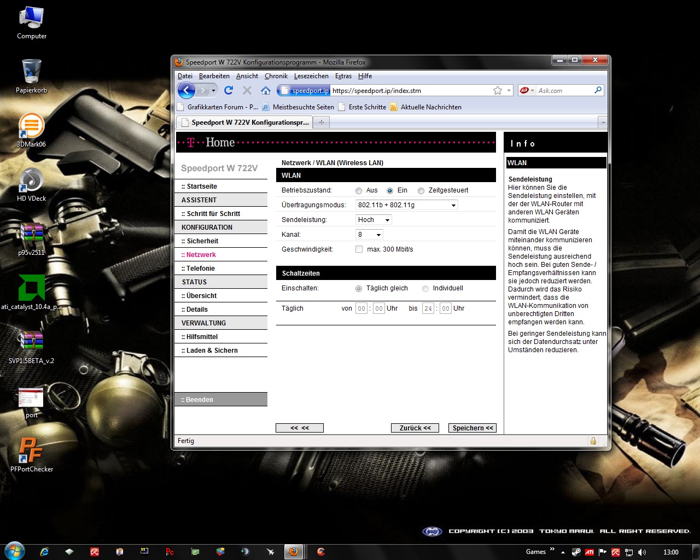The image size is (700, 560).
Task: Open the Computer desktop icon
Action: click(32, 23)
